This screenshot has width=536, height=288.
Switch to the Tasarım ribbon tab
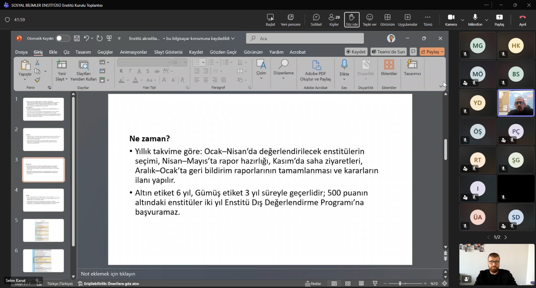[x=83, y=52]
